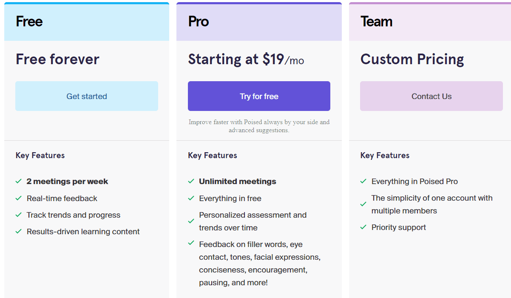Click checkmark beside Priority support

click(363, 227)
